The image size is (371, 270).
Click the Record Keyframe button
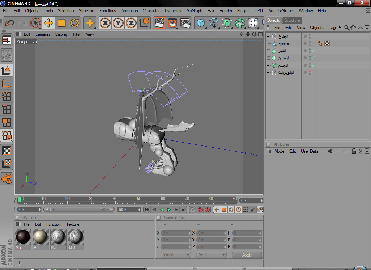tap(193, 210)
